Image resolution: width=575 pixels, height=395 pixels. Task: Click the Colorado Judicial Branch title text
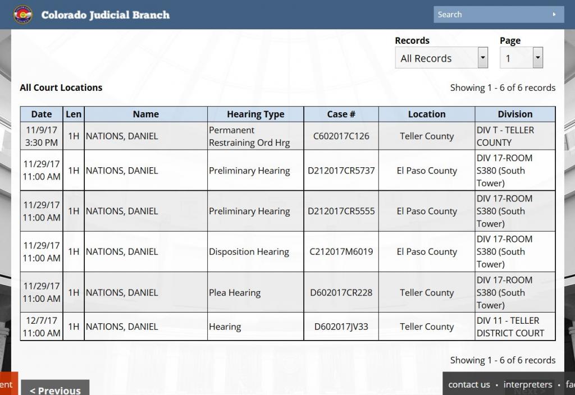(x=106, y=15)
